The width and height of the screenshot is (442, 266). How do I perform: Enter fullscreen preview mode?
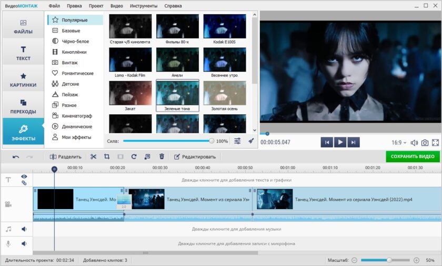click(435, 142)
